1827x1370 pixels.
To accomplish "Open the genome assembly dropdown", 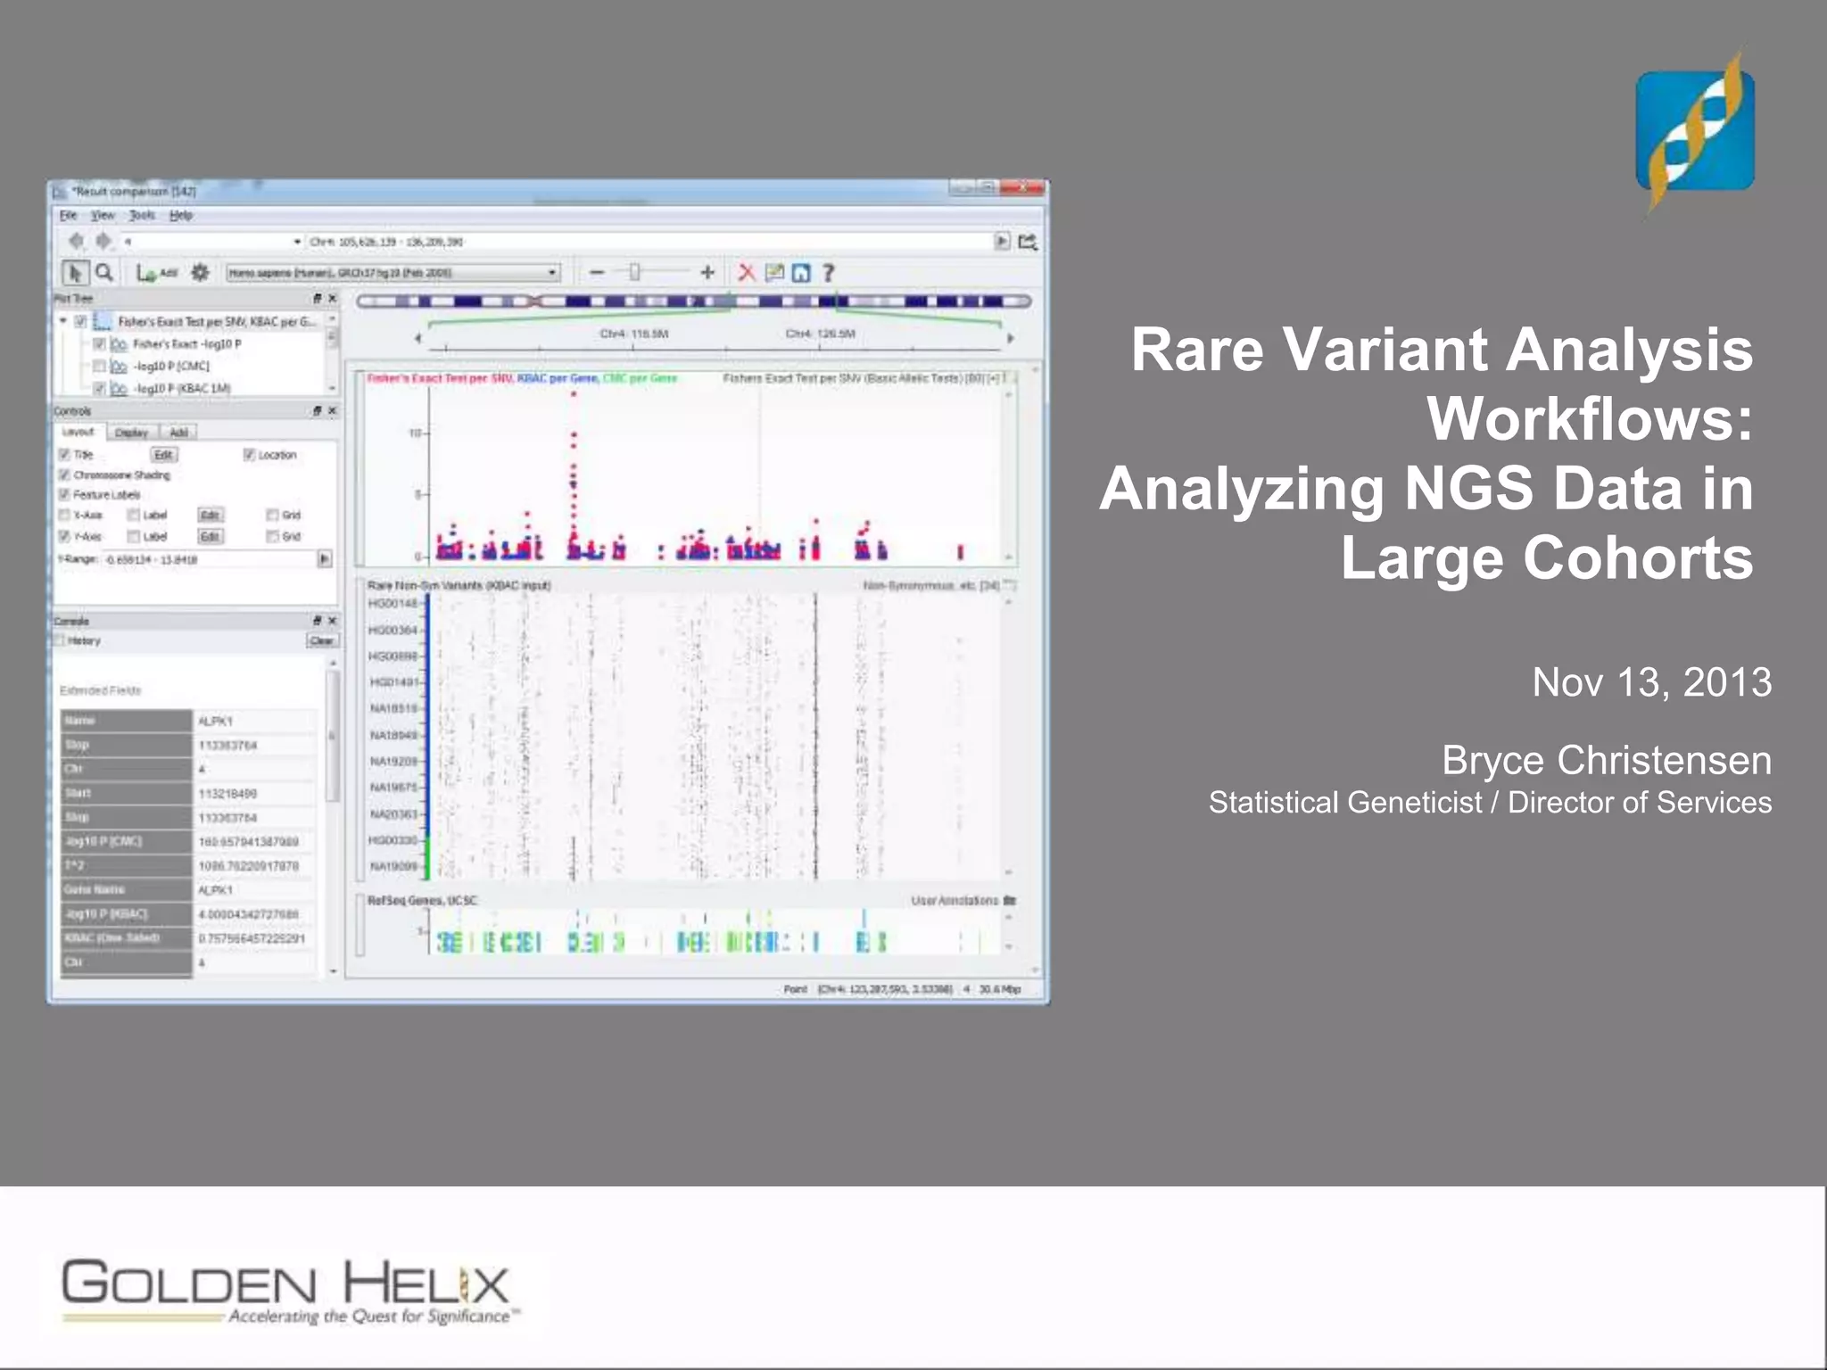I will click(x=552, y=273).
